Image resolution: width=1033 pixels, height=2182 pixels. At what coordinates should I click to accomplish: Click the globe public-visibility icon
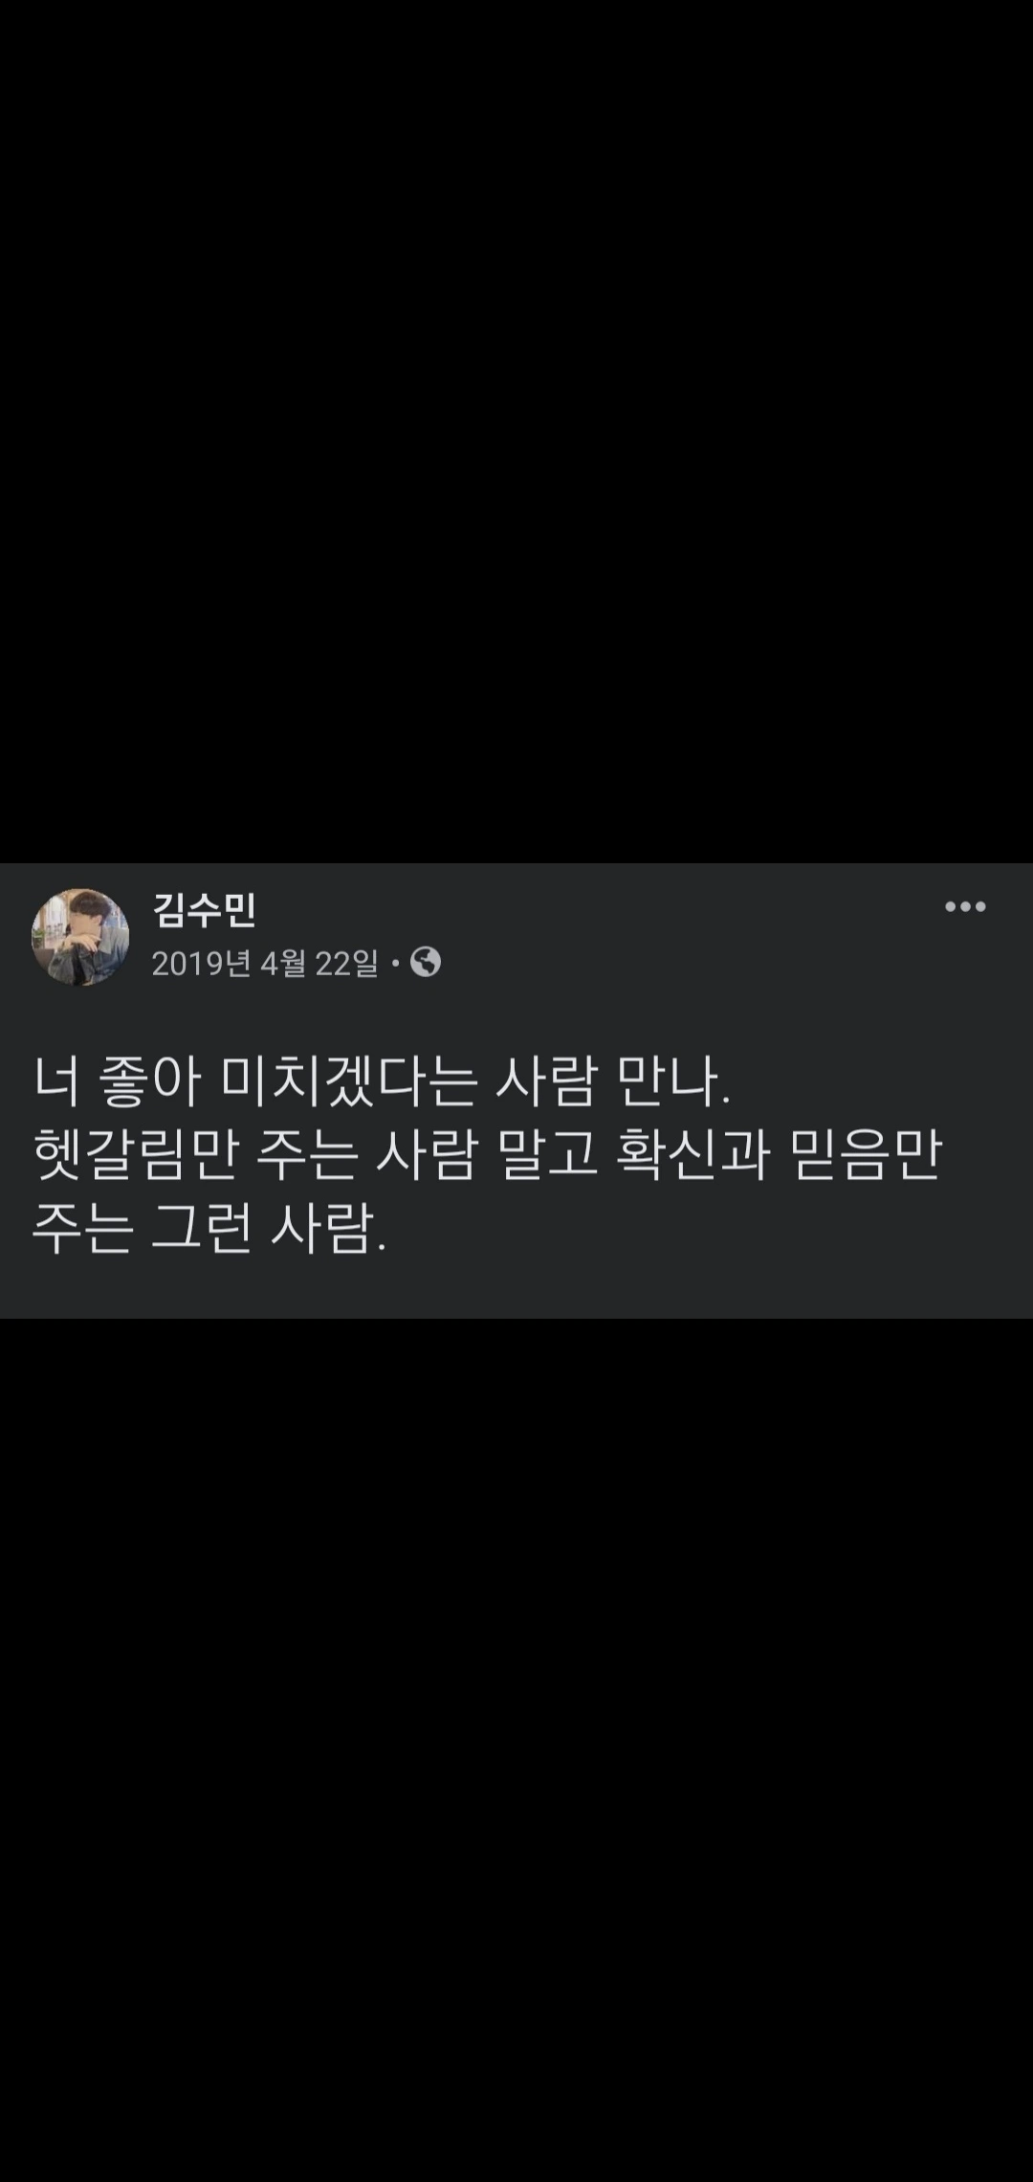426,962
